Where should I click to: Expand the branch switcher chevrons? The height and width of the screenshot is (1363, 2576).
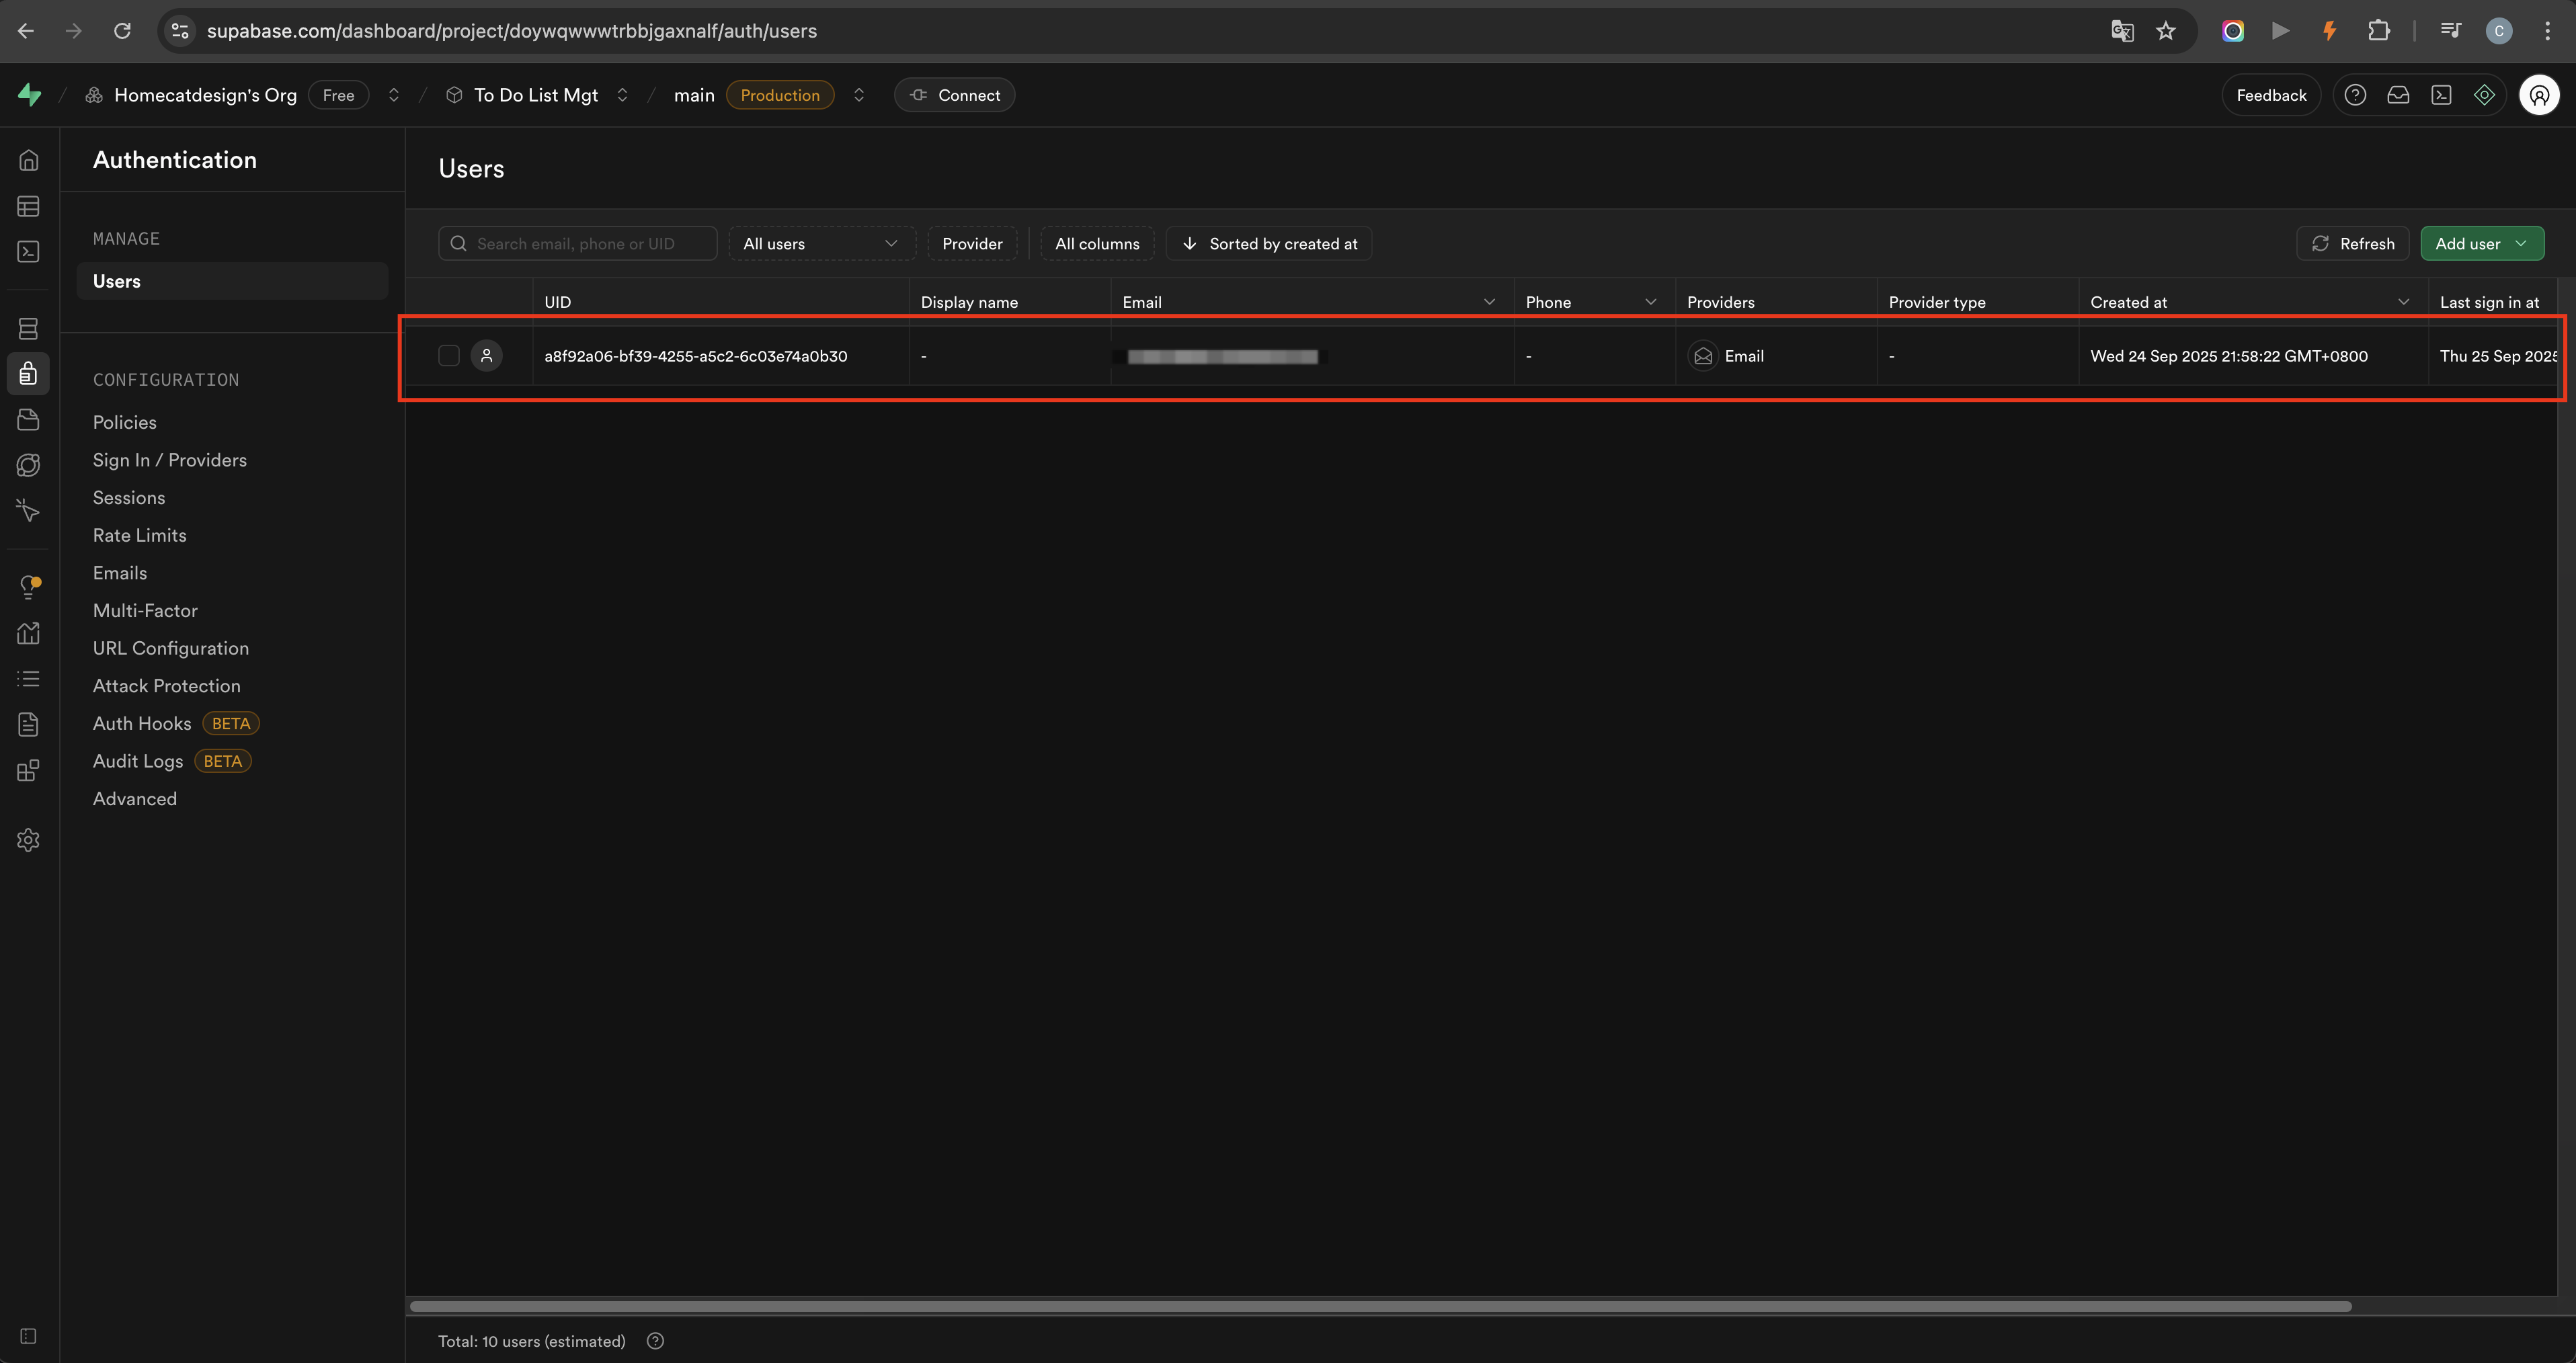859,95
